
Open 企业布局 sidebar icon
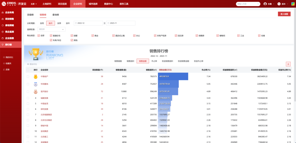point(3,13)
